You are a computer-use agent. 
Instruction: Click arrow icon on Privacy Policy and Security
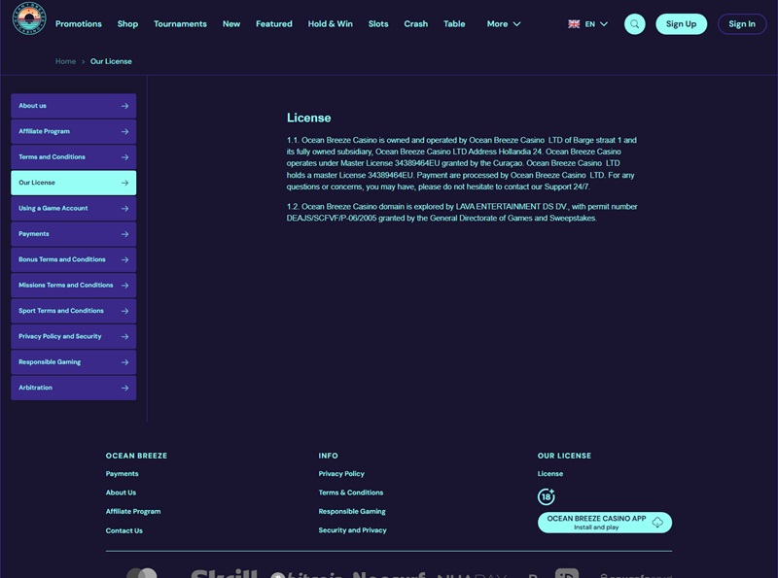tap(125, 336)
